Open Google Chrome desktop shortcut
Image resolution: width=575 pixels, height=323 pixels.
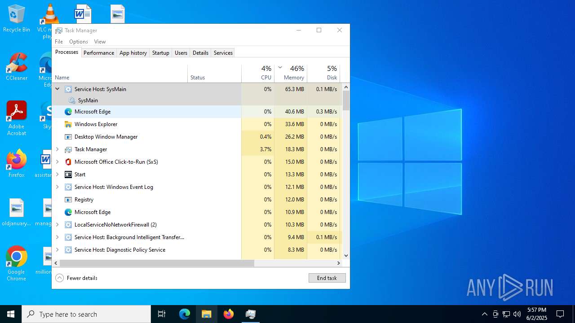tap(17, 264)
